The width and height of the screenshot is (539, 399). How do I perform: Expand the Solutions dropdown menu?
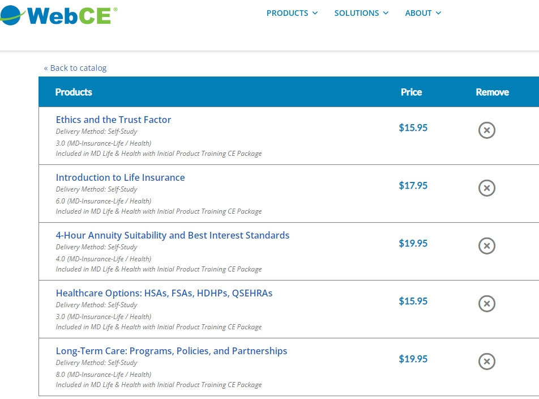coord(361,13)
